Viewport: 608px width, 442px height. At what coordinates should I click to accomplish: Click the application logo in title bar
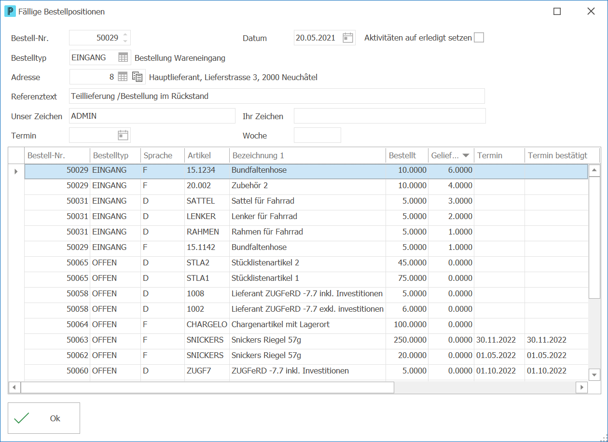10,11
